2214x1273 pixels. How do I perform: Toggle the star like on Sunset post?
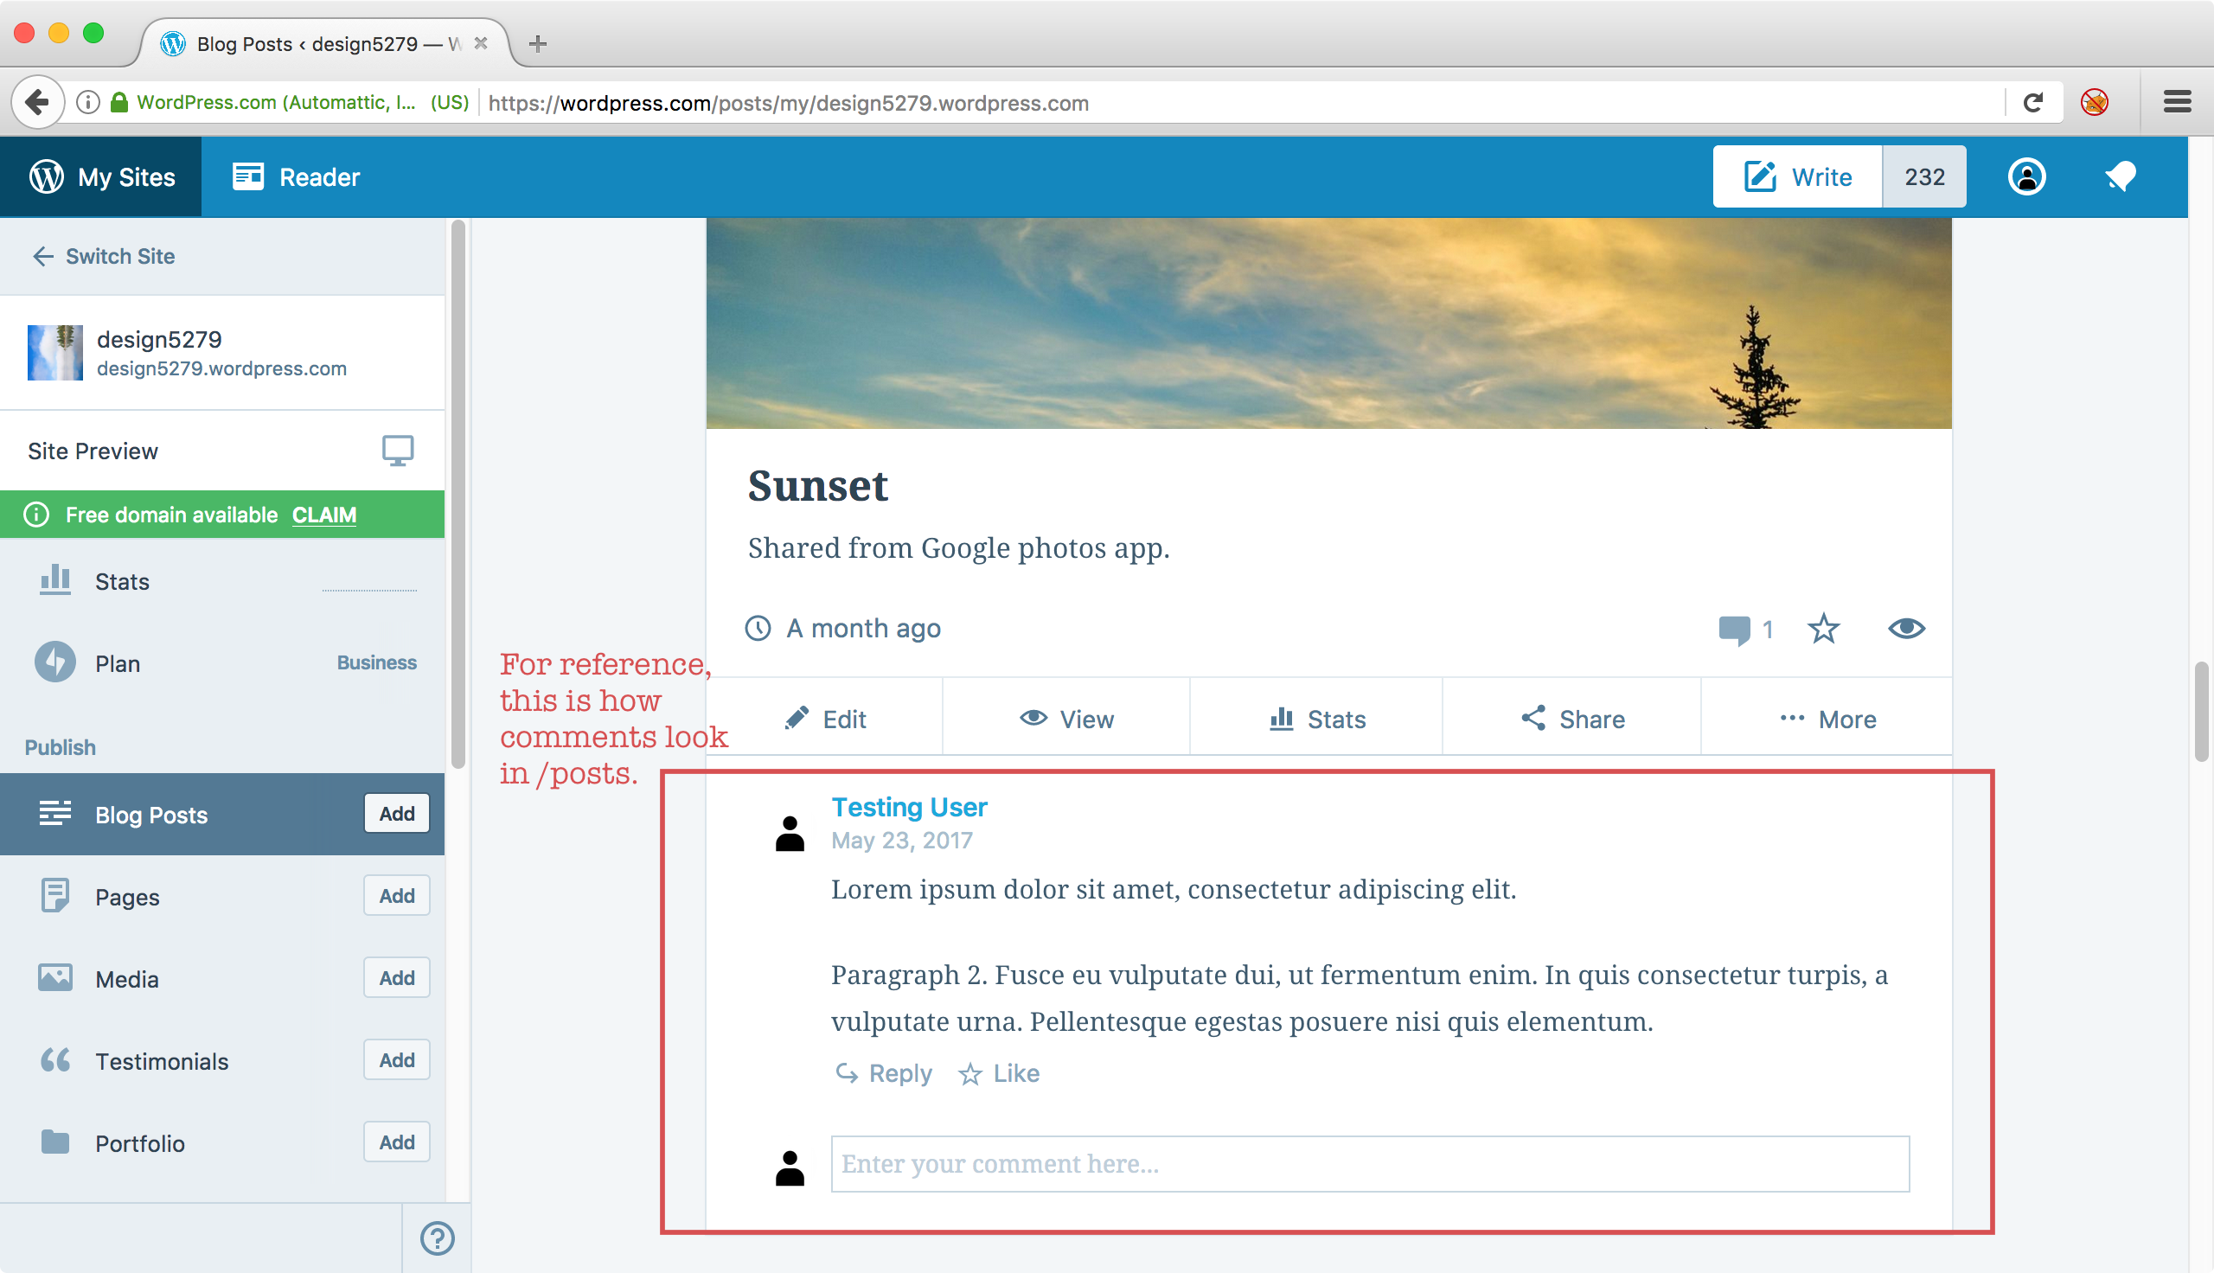pos(1823,629)
